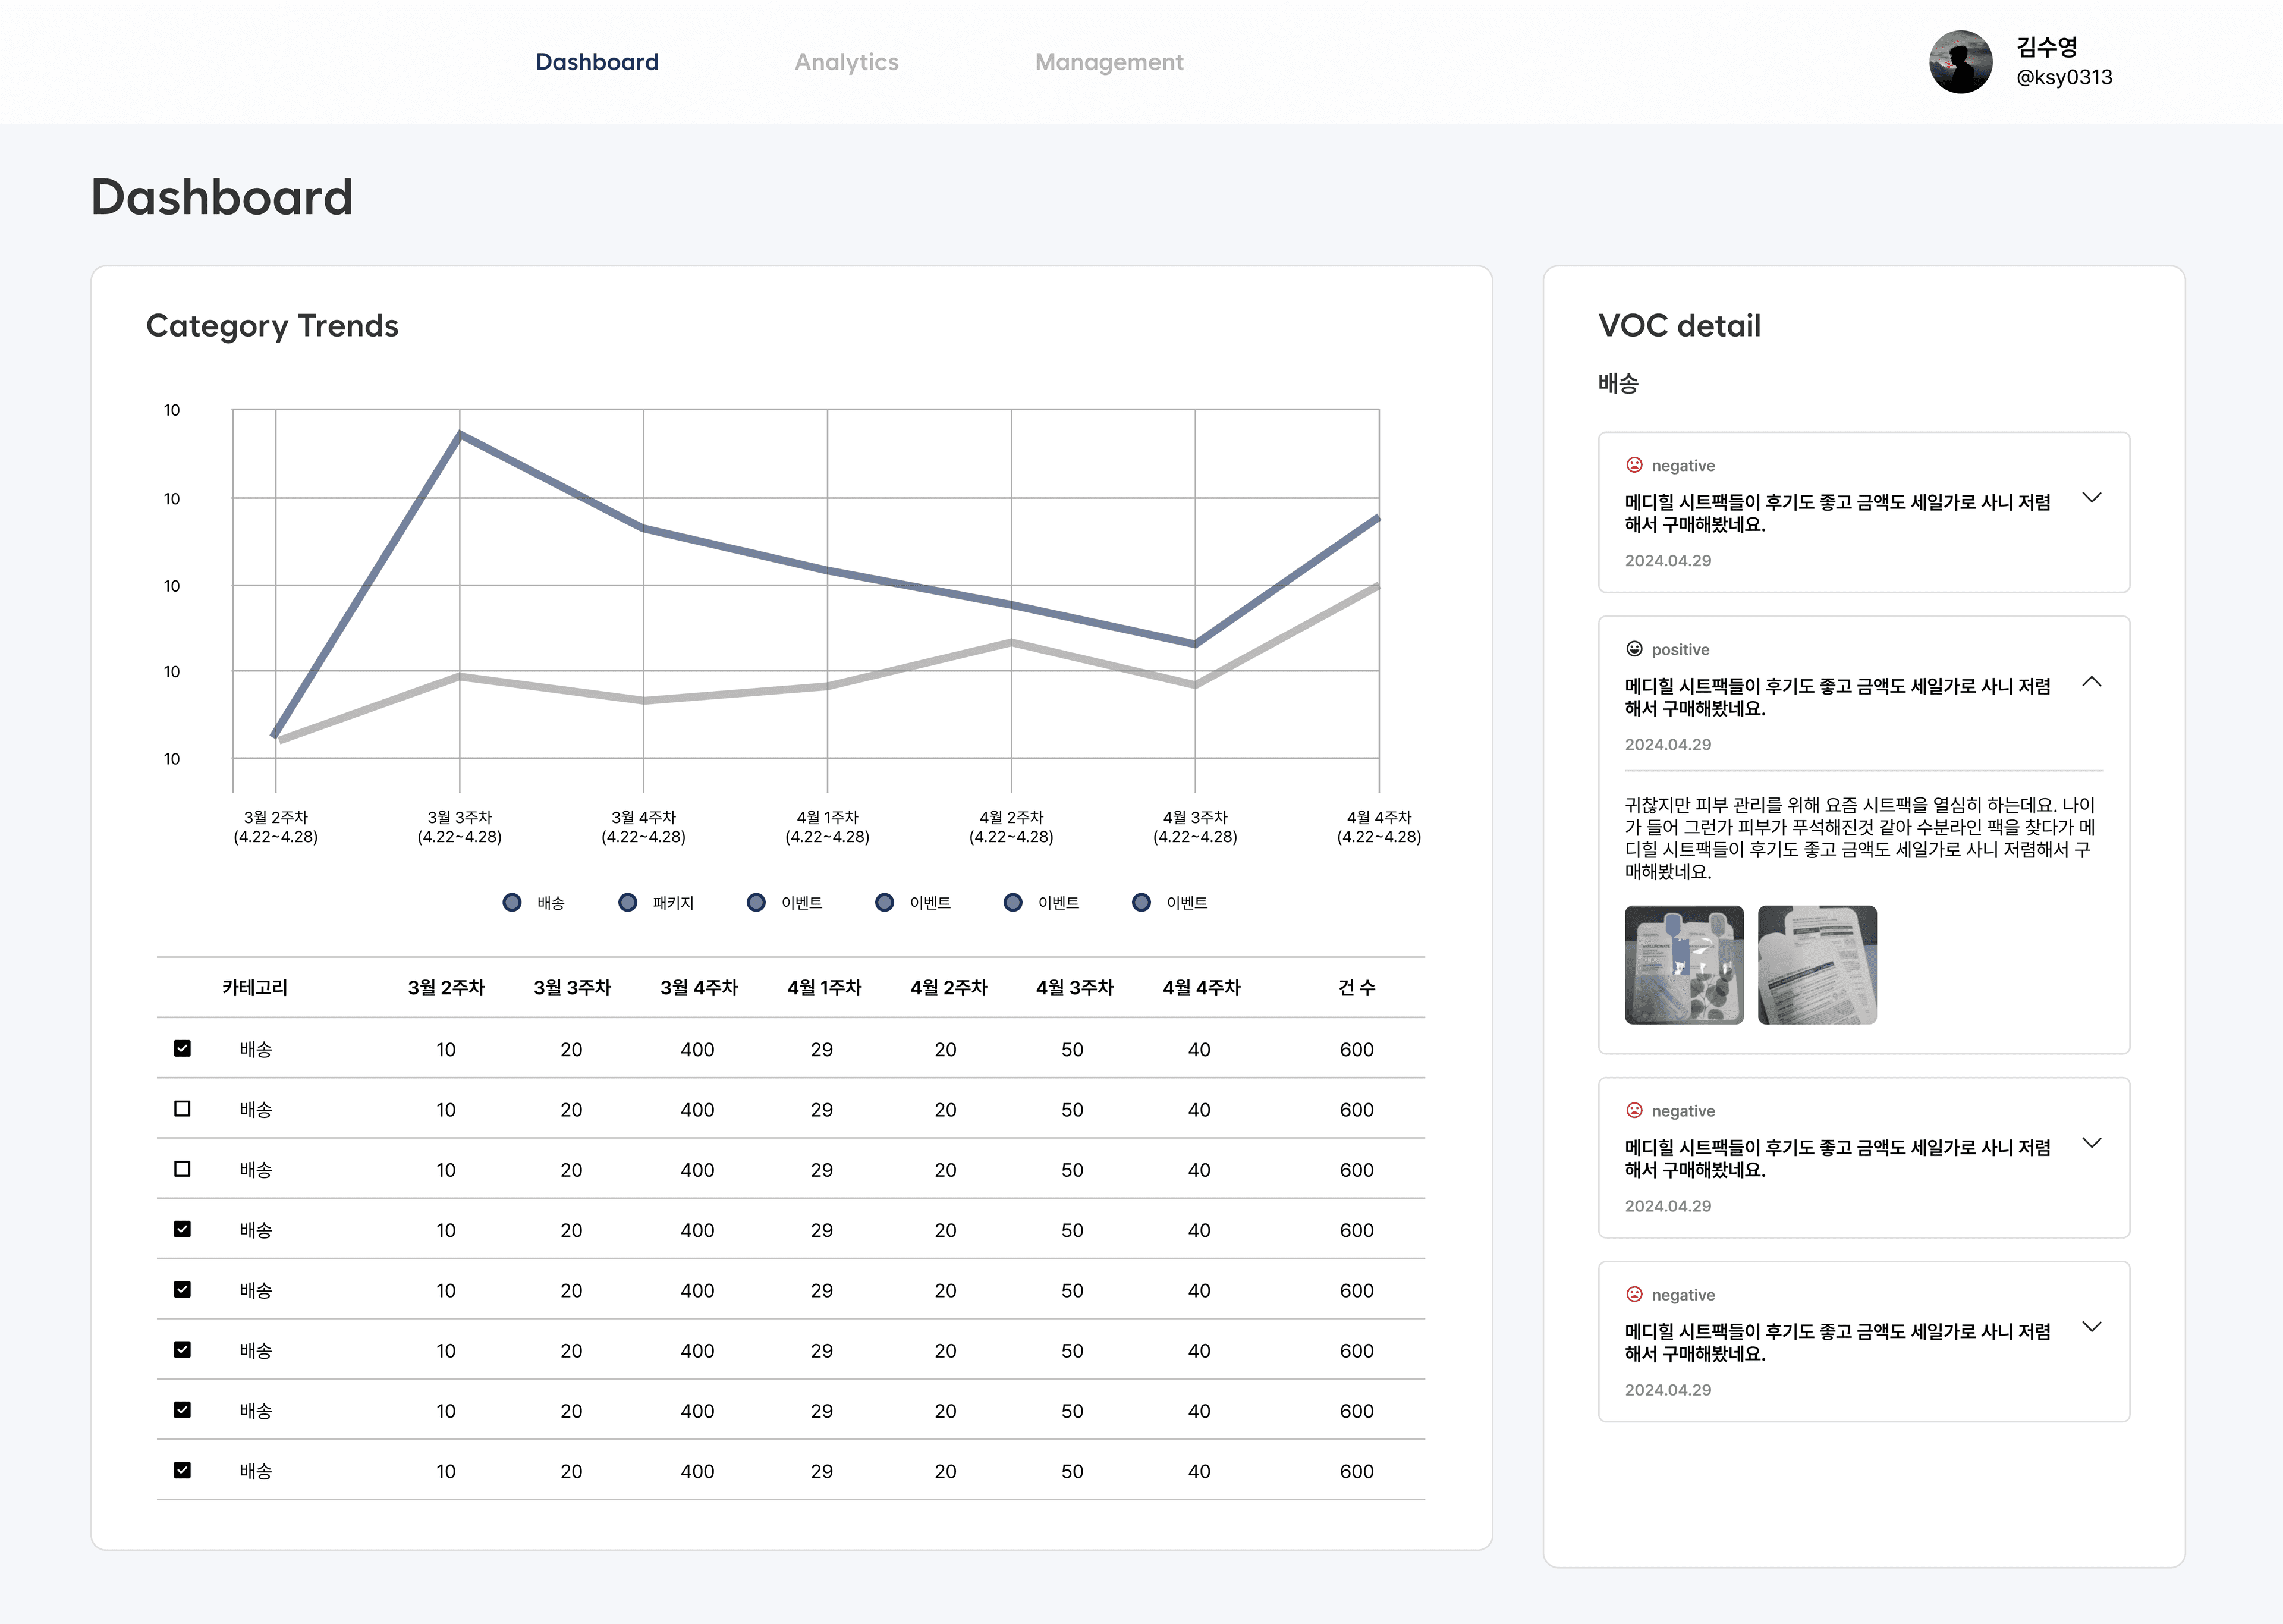Open the first sheet mask review thumbnail
The height and width of the screenshot is (1624, 2283).
click(x=1683, y=964)
